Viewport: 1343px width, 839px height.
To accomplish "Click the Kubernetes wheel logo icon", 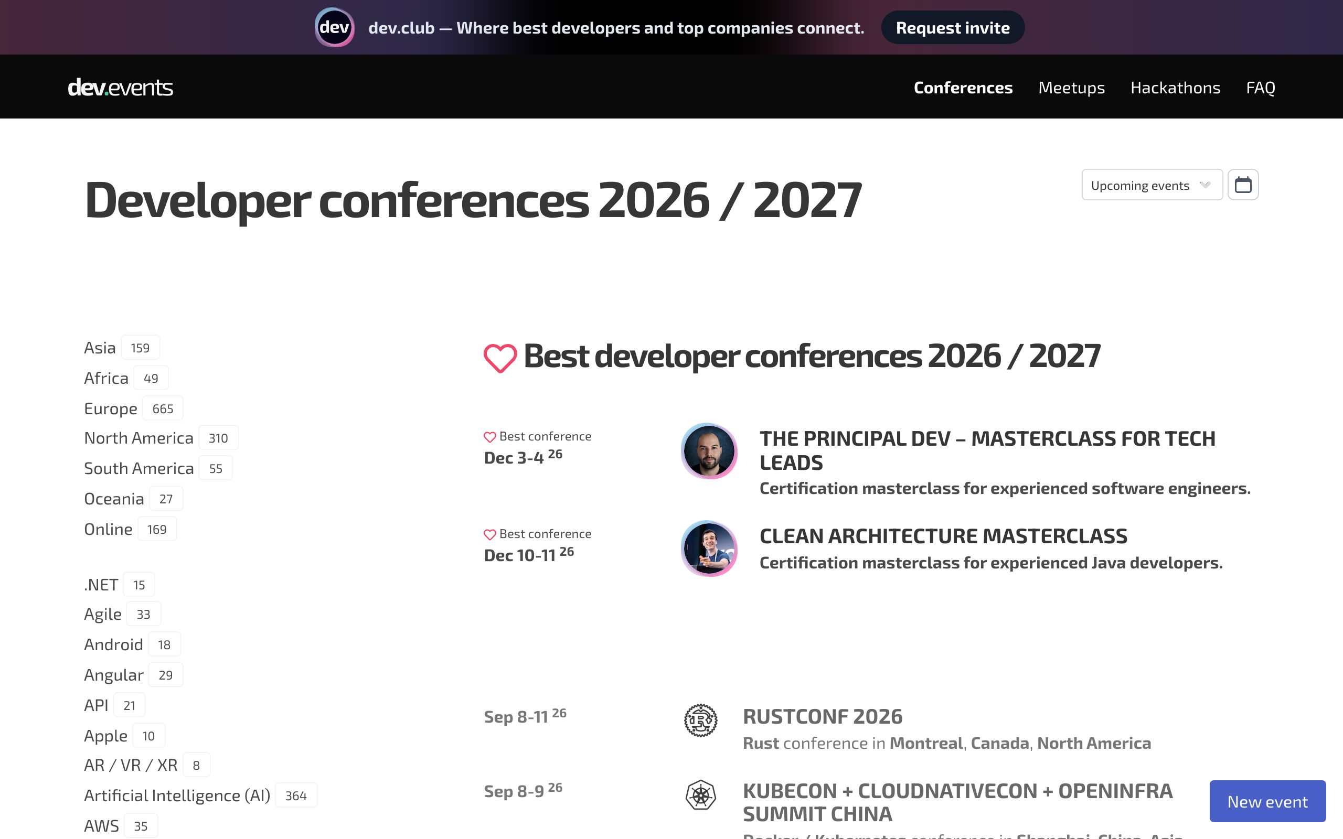I will pyautogui.click(x=700, y=795).
